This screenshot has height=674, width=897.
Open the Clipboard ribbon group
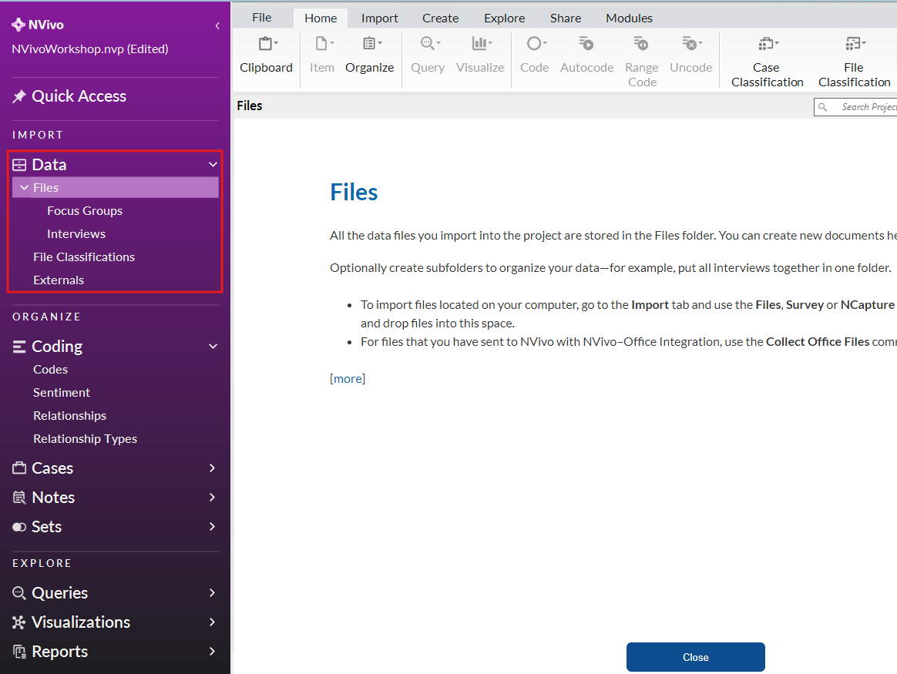click(x=266, y=55)
